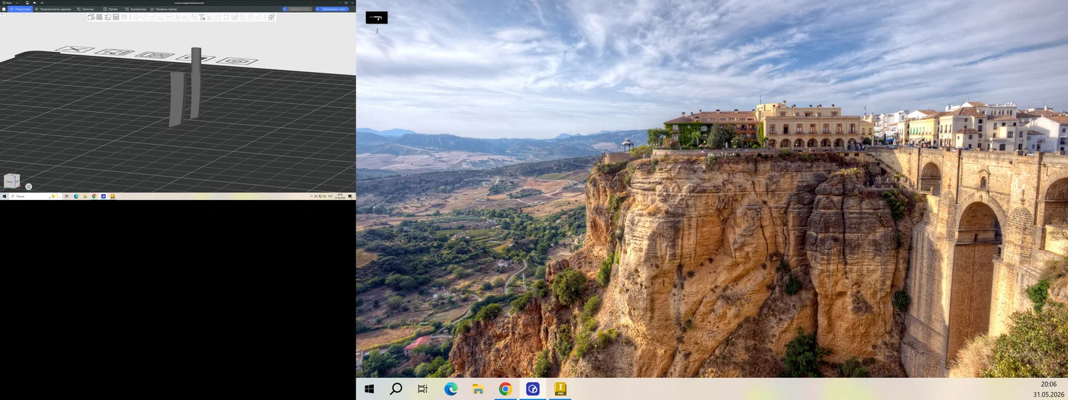1068x400 pixels.
Task: Open the Файл menu
Action: (7, 3)
